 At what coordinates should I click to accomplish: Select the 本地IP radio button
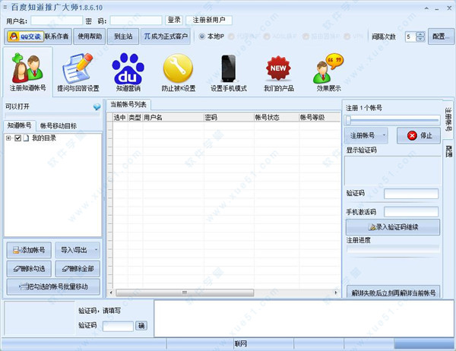point(201,36)
